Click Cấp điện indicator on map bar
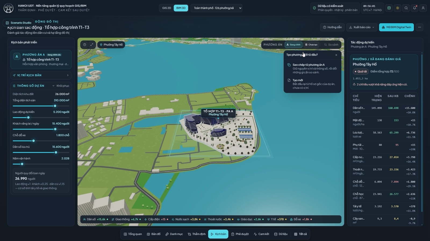This screenshot has width=430, height=241. point(156,219)
